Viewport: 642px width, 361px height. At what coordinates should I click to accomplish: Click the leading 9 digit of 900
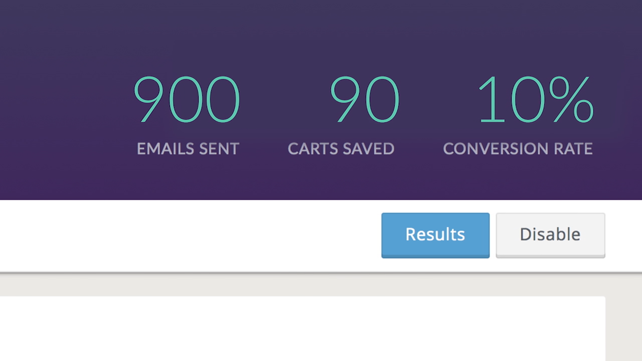149,99
